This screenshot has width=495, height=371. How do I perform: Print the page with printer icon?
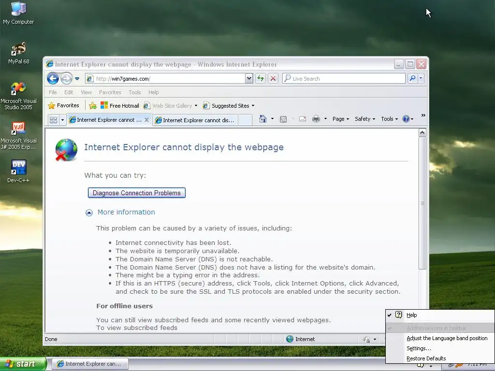pos(316,119)
